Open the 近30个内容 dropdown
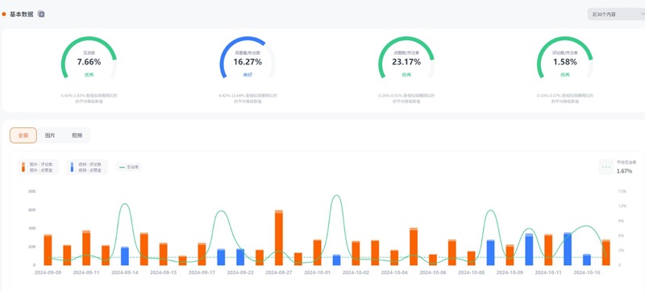Image resolution: width=645 pixels, height=291 pixels. 616,14
